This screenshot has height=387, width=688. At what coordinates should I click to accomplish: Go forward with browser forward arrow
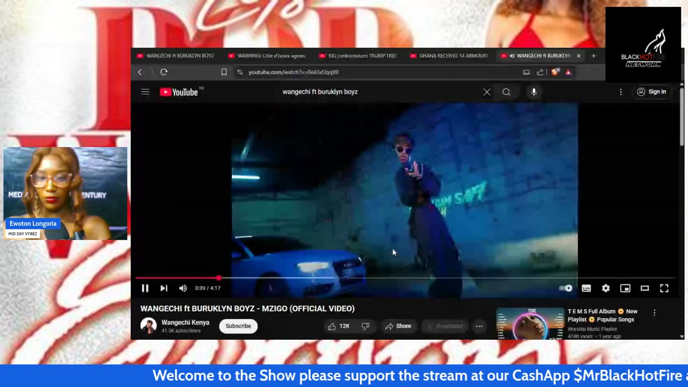[152, 72]
